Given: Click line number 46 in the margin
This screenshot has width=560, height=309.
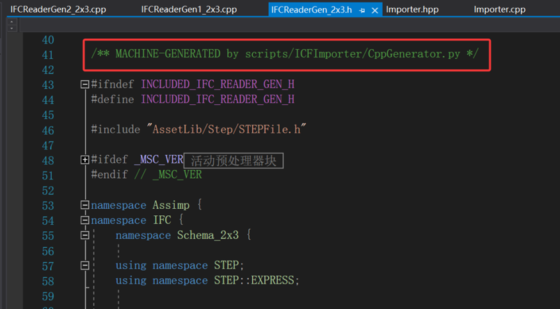Looking at the screenshot, I should point(48,130).
